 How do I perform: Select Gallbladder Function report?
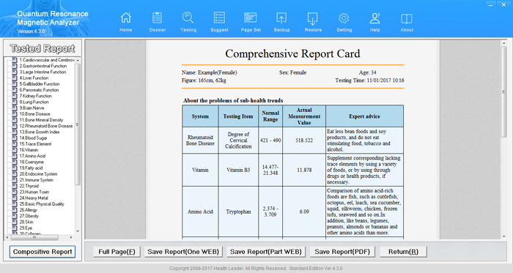(x=40, y=84)
